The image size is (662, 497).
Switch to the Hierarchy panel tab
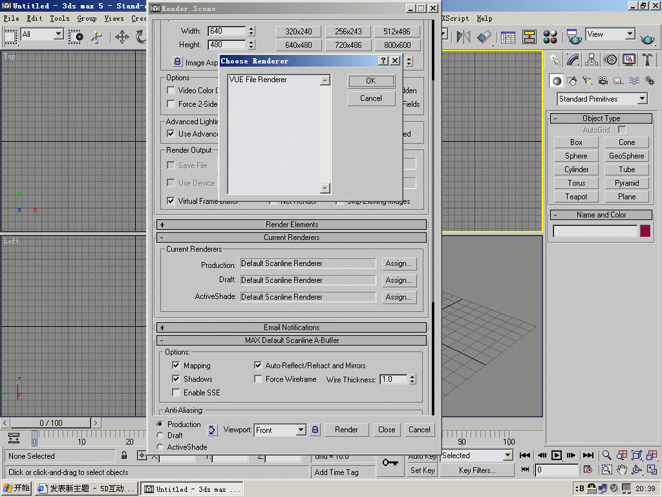(592, 60)
